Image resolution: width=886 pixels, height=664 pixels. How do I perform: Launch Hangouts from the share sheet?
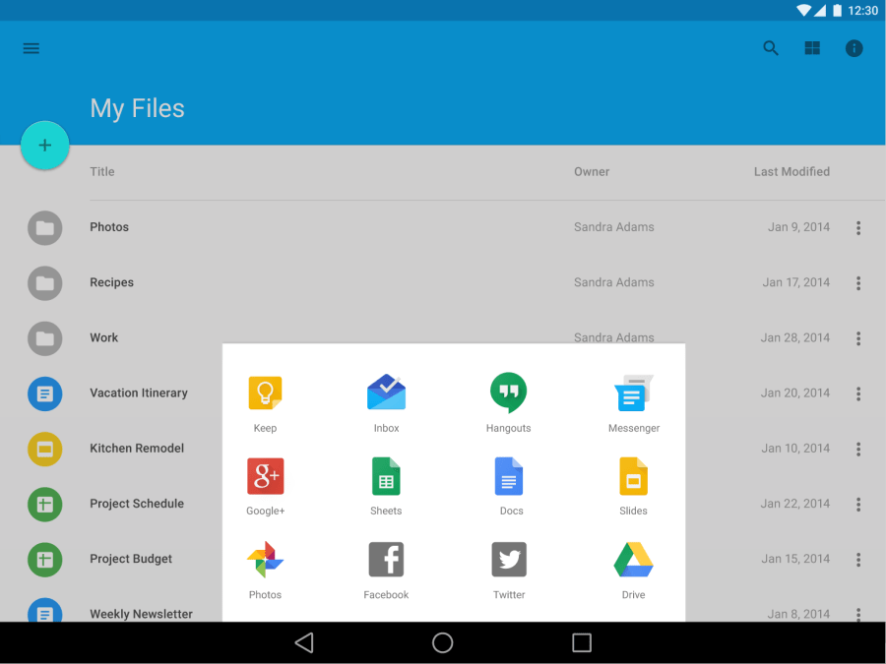click(508, 393)
